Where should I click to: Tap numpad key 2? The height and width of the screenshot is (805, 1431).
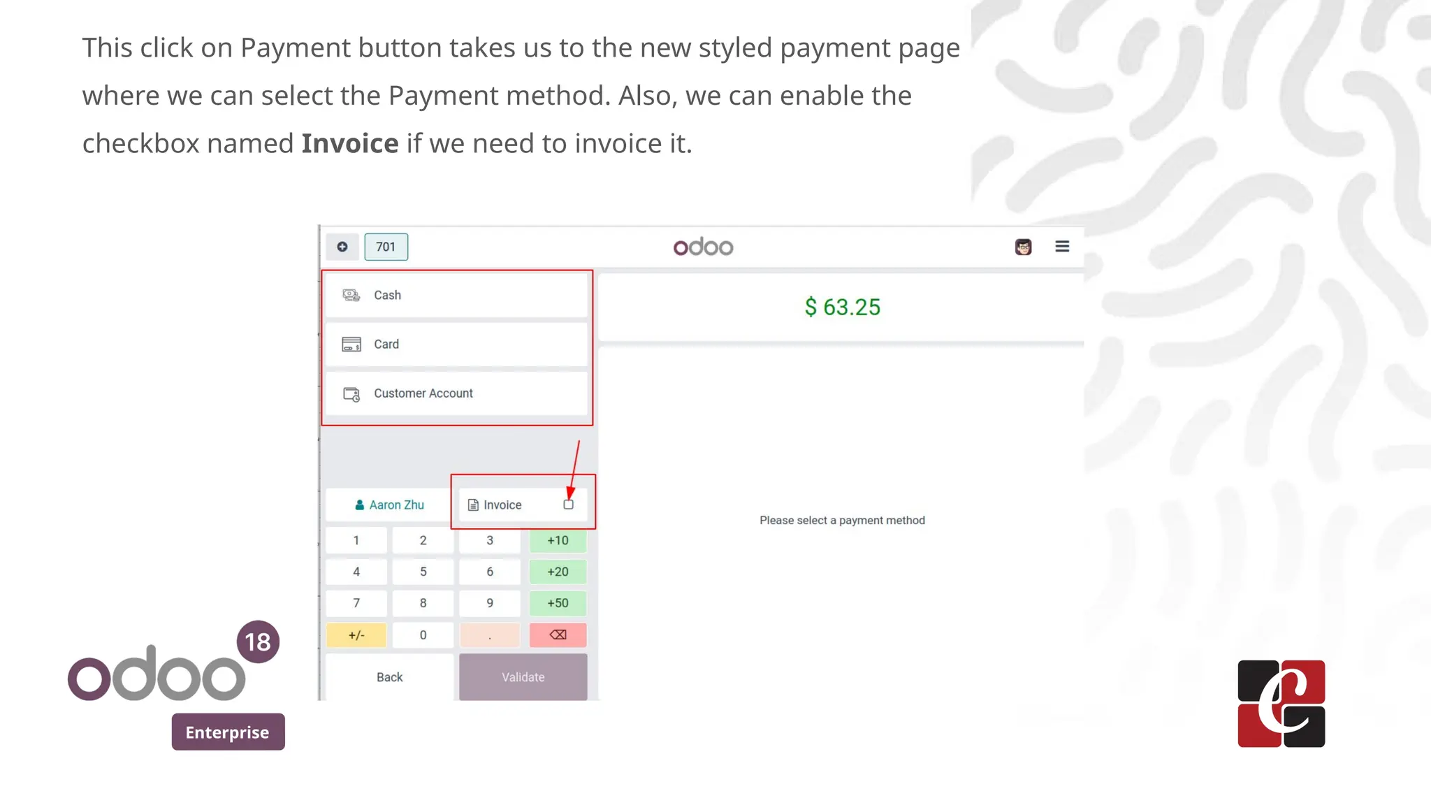pos(423,540)
